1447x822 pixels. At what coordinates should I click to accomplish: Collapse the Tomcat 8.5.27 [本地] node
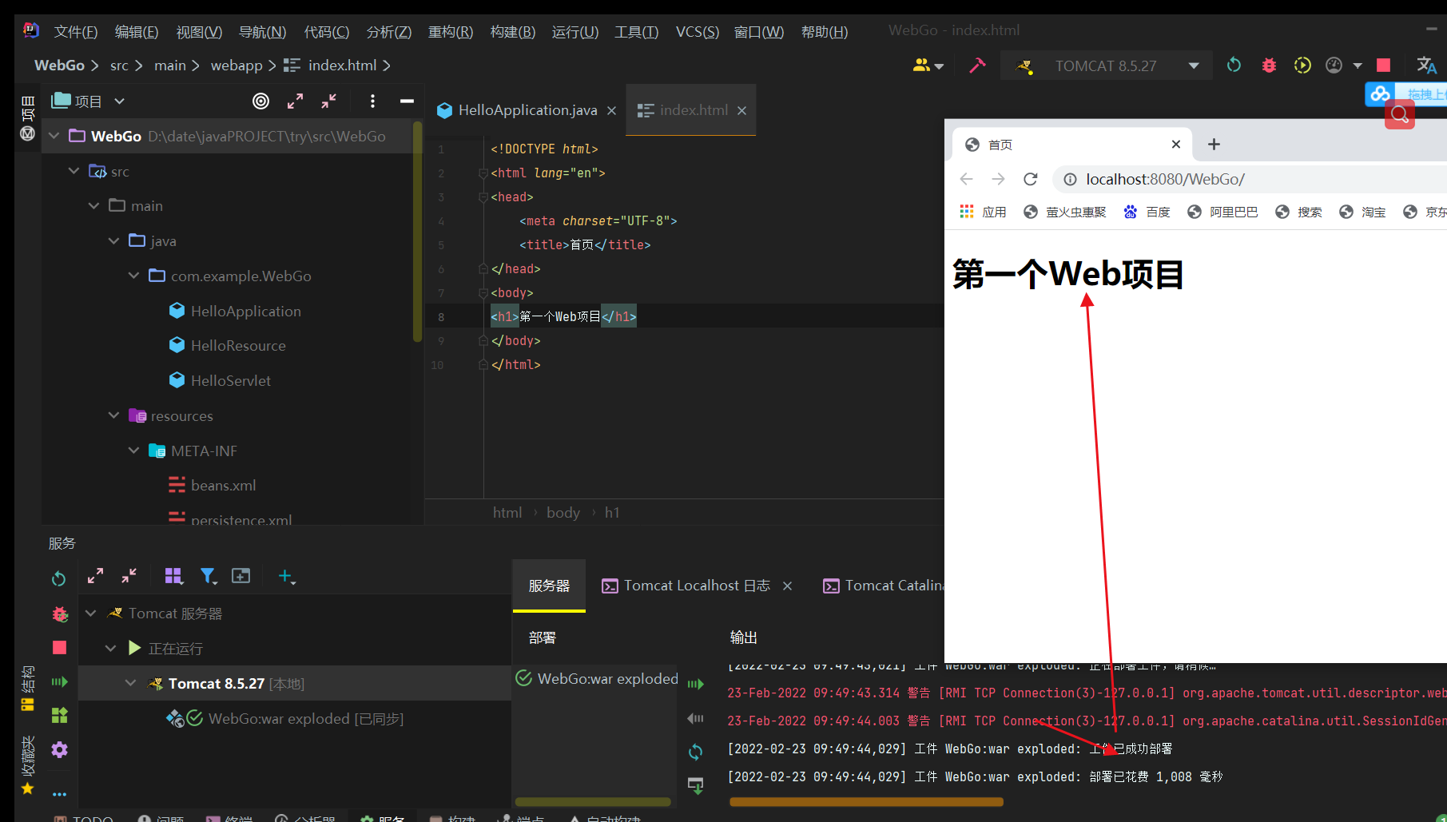pos(131,683)
